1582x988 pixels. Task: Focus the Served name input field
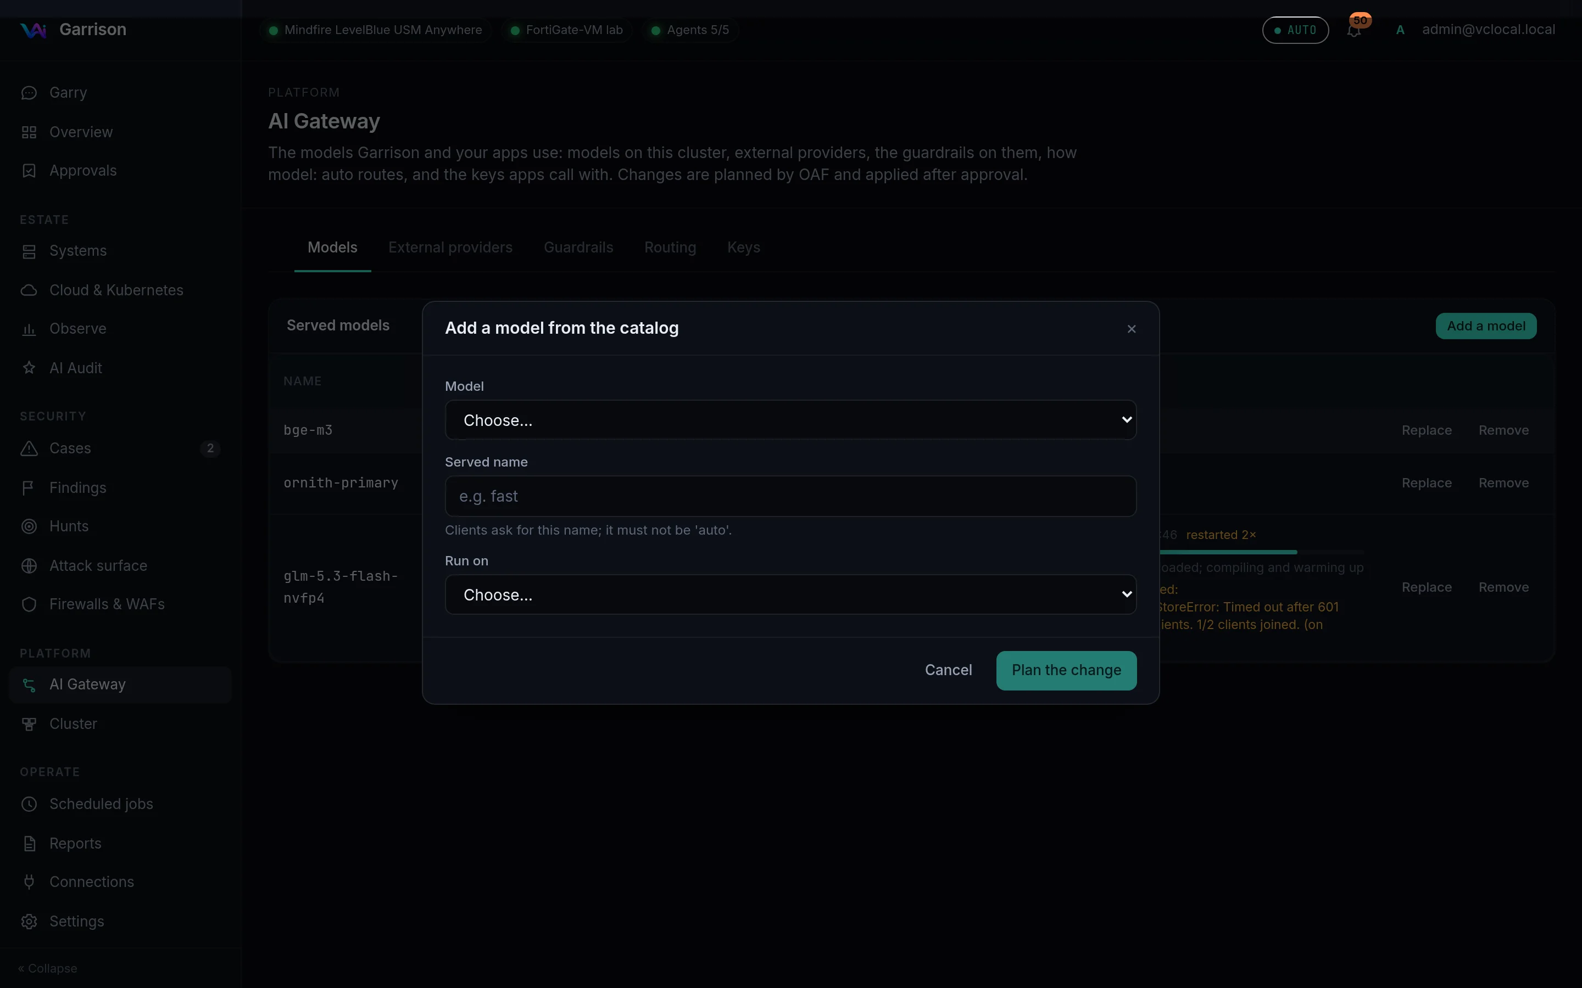click(790, 496)
